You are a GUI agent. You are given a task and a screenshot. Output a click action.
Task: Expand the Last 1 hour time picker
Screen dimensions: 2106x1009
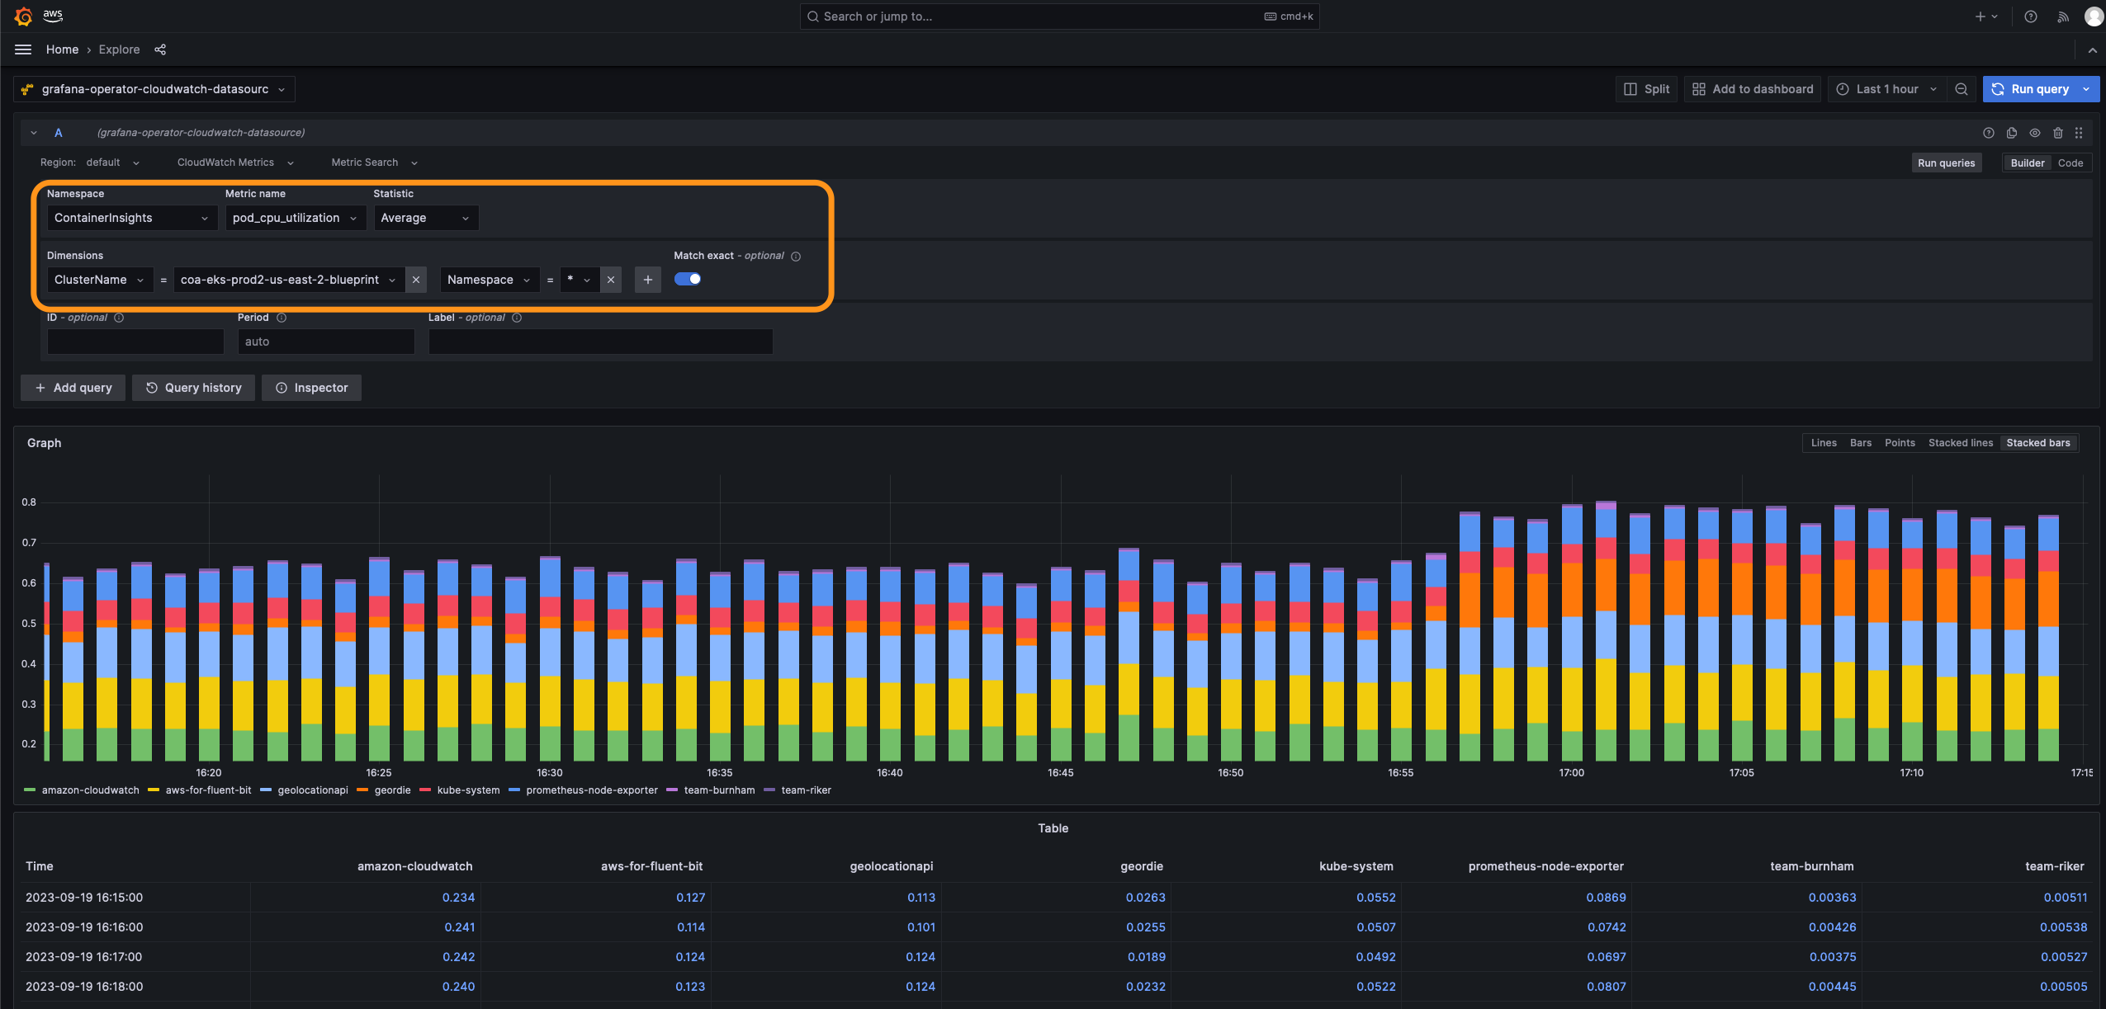point(1887,89)
